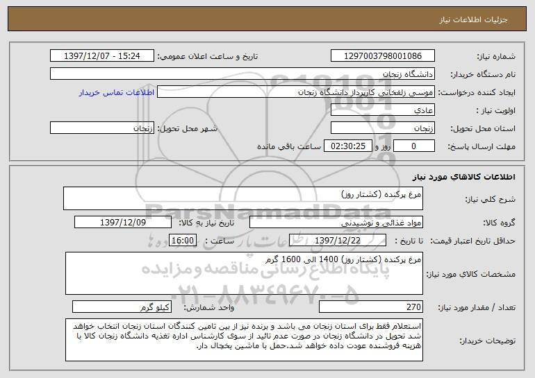Click the شماره نیاز field 1297003798001086
Screen dimensions: 535x378
(382, 56)
